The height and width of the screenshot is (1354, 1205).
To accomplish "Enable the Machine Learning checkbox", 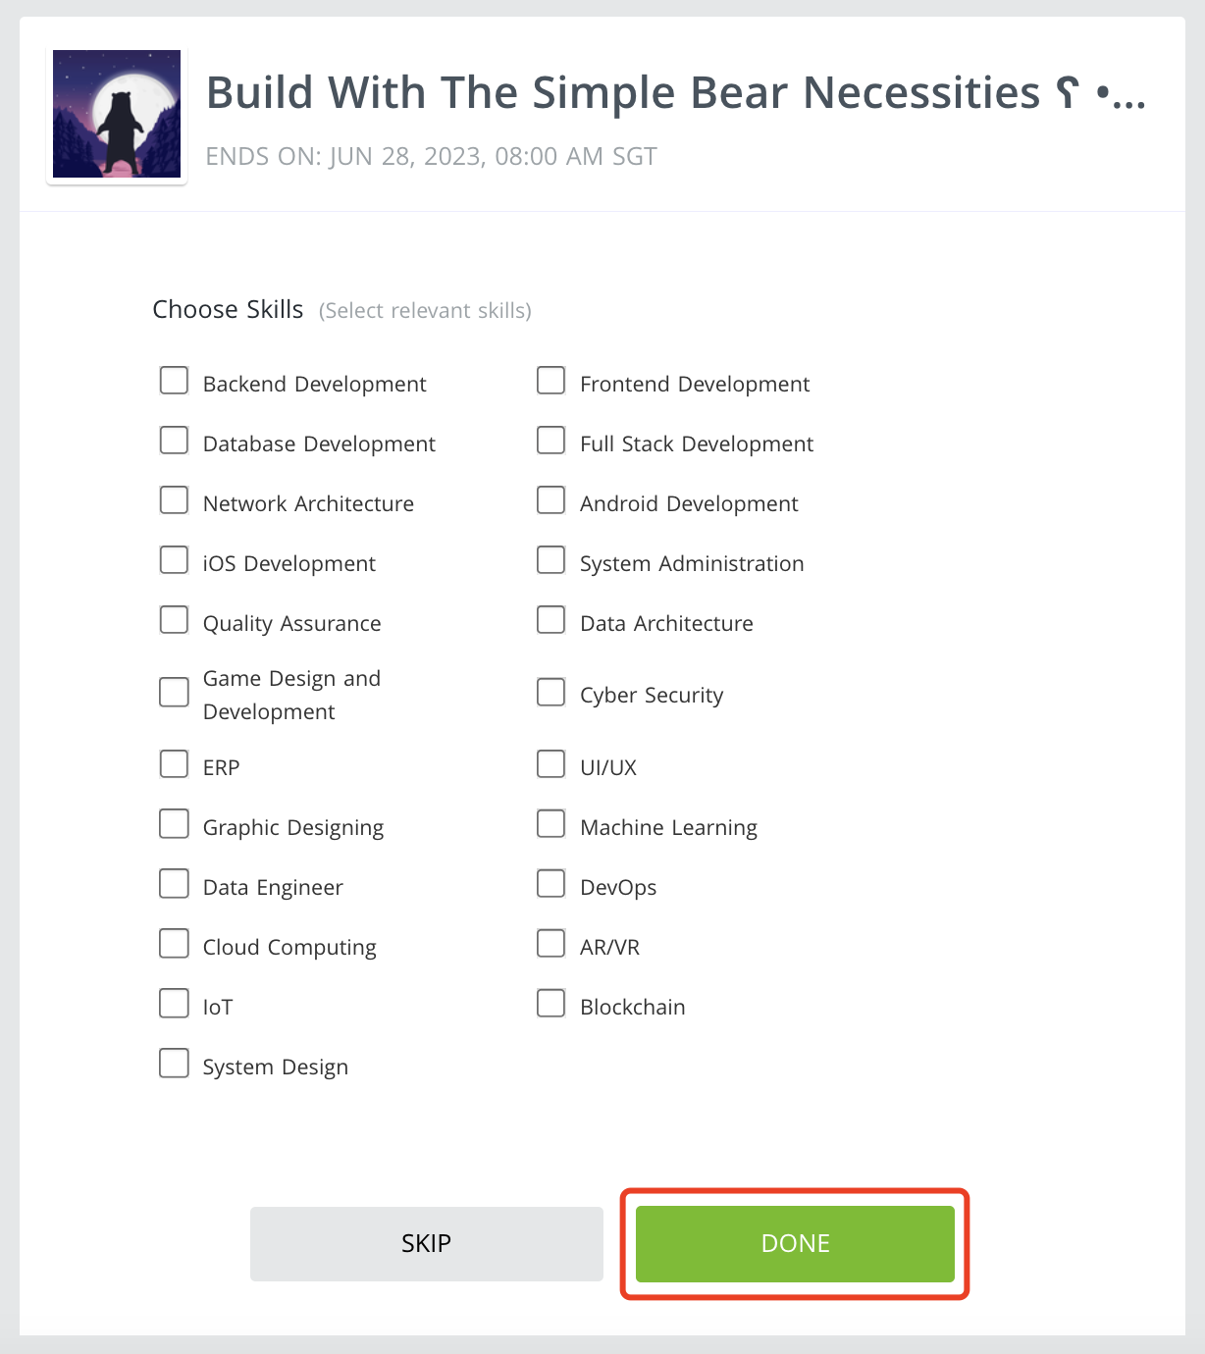I will pyautogui.click(x=550, y=824).
